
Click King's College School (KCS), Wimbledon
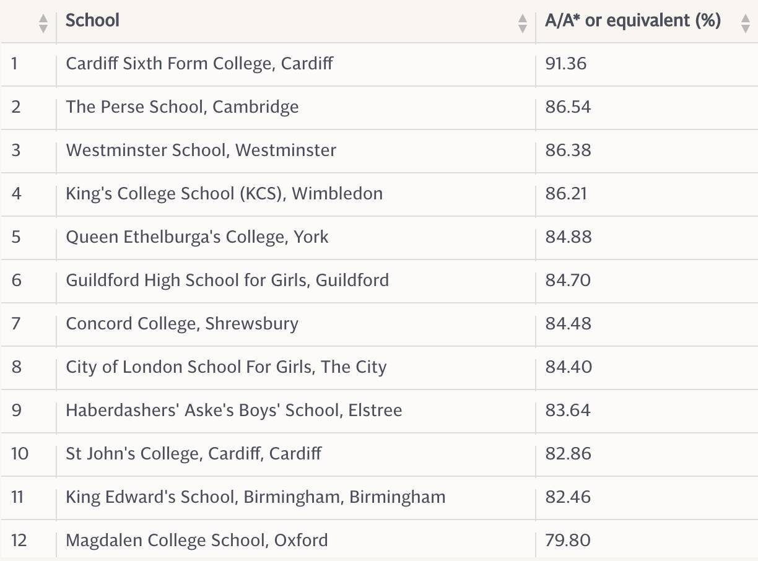224,194
